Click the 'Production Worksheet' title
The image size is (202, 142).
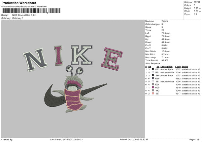19,3
